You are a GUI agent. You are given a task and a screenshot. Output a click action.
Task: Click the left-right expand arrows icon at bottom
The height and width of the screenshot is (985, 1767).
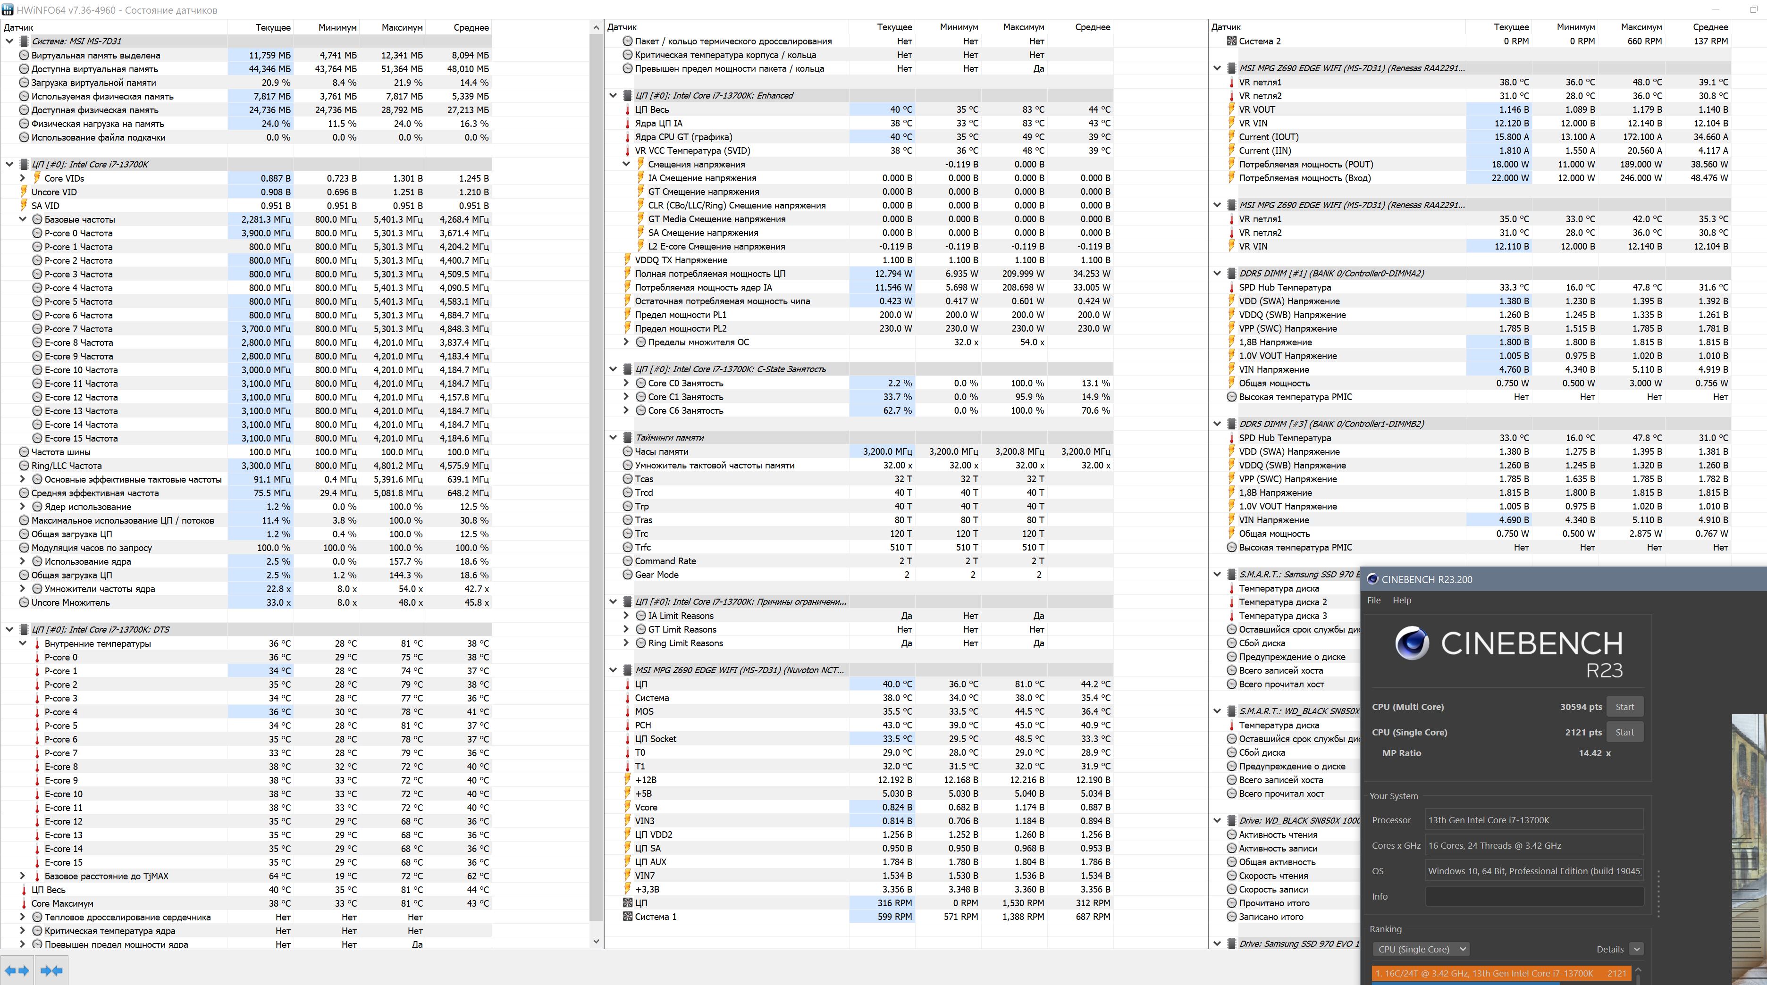point(17,970)
